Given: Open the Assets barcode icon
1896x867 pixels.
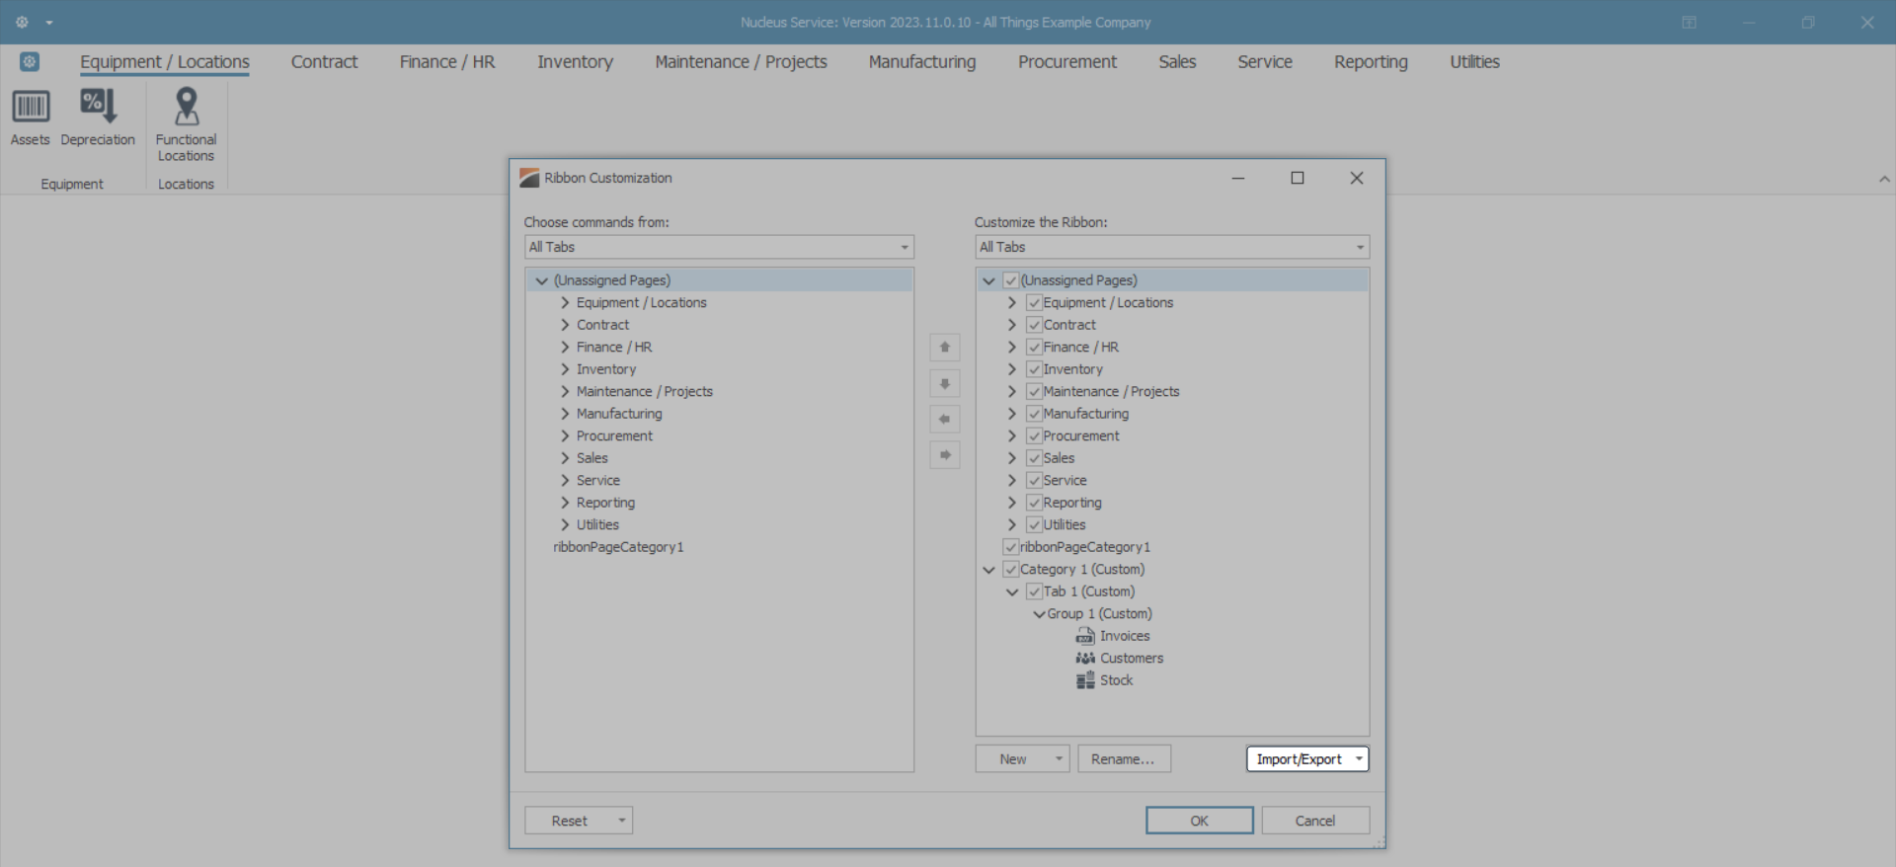Looking at the screenshot, I should click(30, 107).
